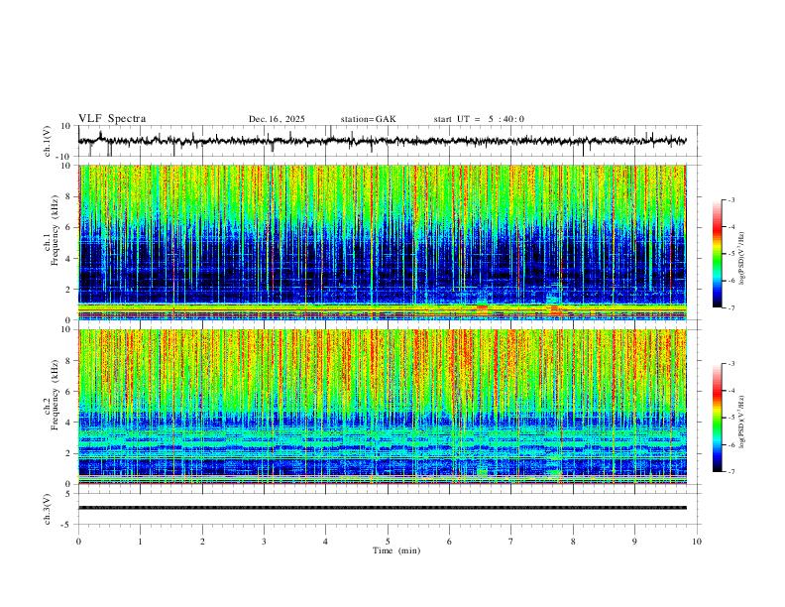Click the 5 tick on the Time axis

tap(388, 542)
